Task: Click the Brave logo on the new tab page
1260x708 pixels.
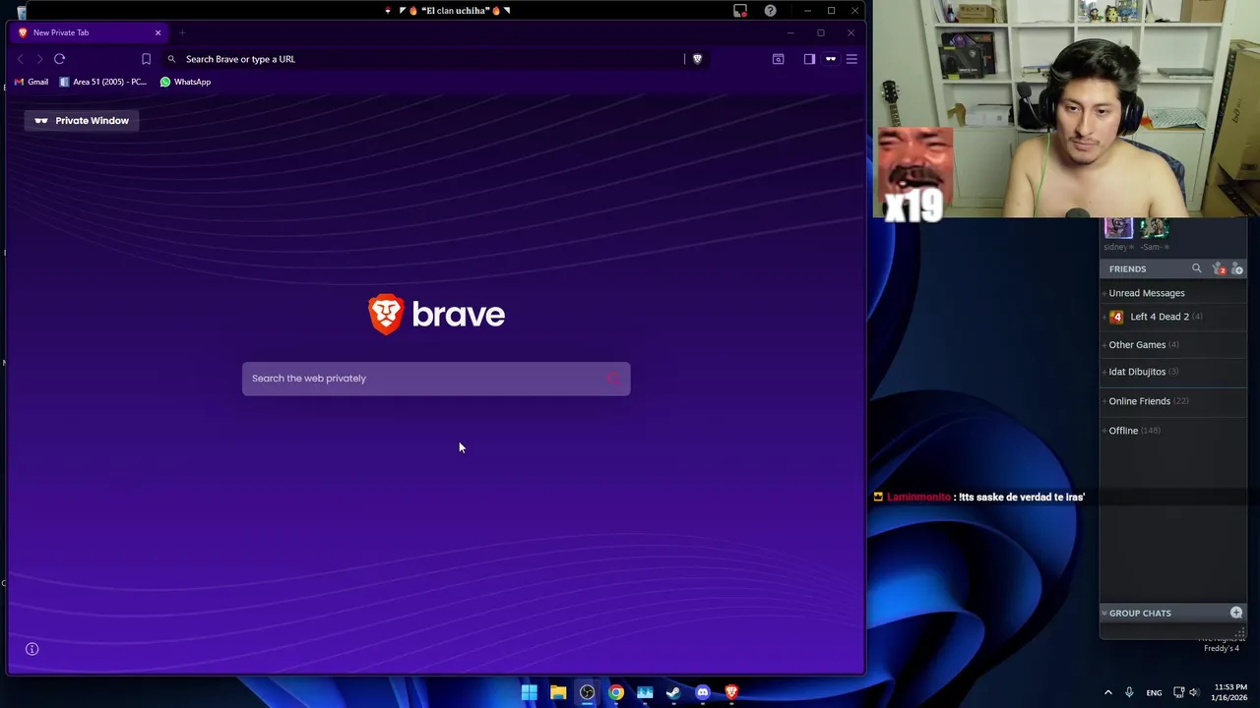Action: pyautogui.click(x=436, y=315)
